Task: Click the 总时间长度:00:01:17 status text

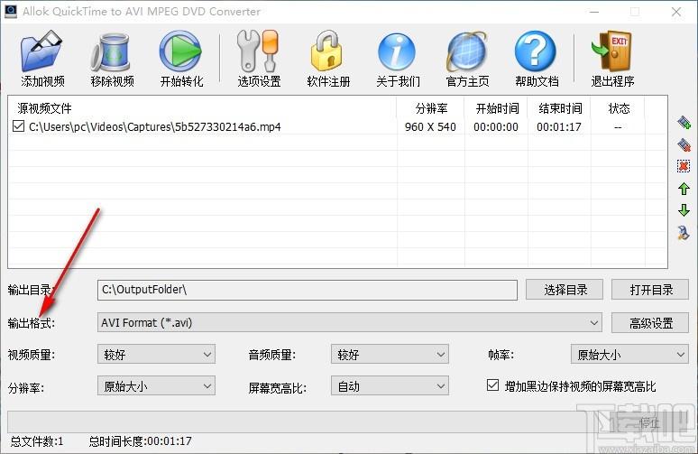Action: [x=140, y=441]
